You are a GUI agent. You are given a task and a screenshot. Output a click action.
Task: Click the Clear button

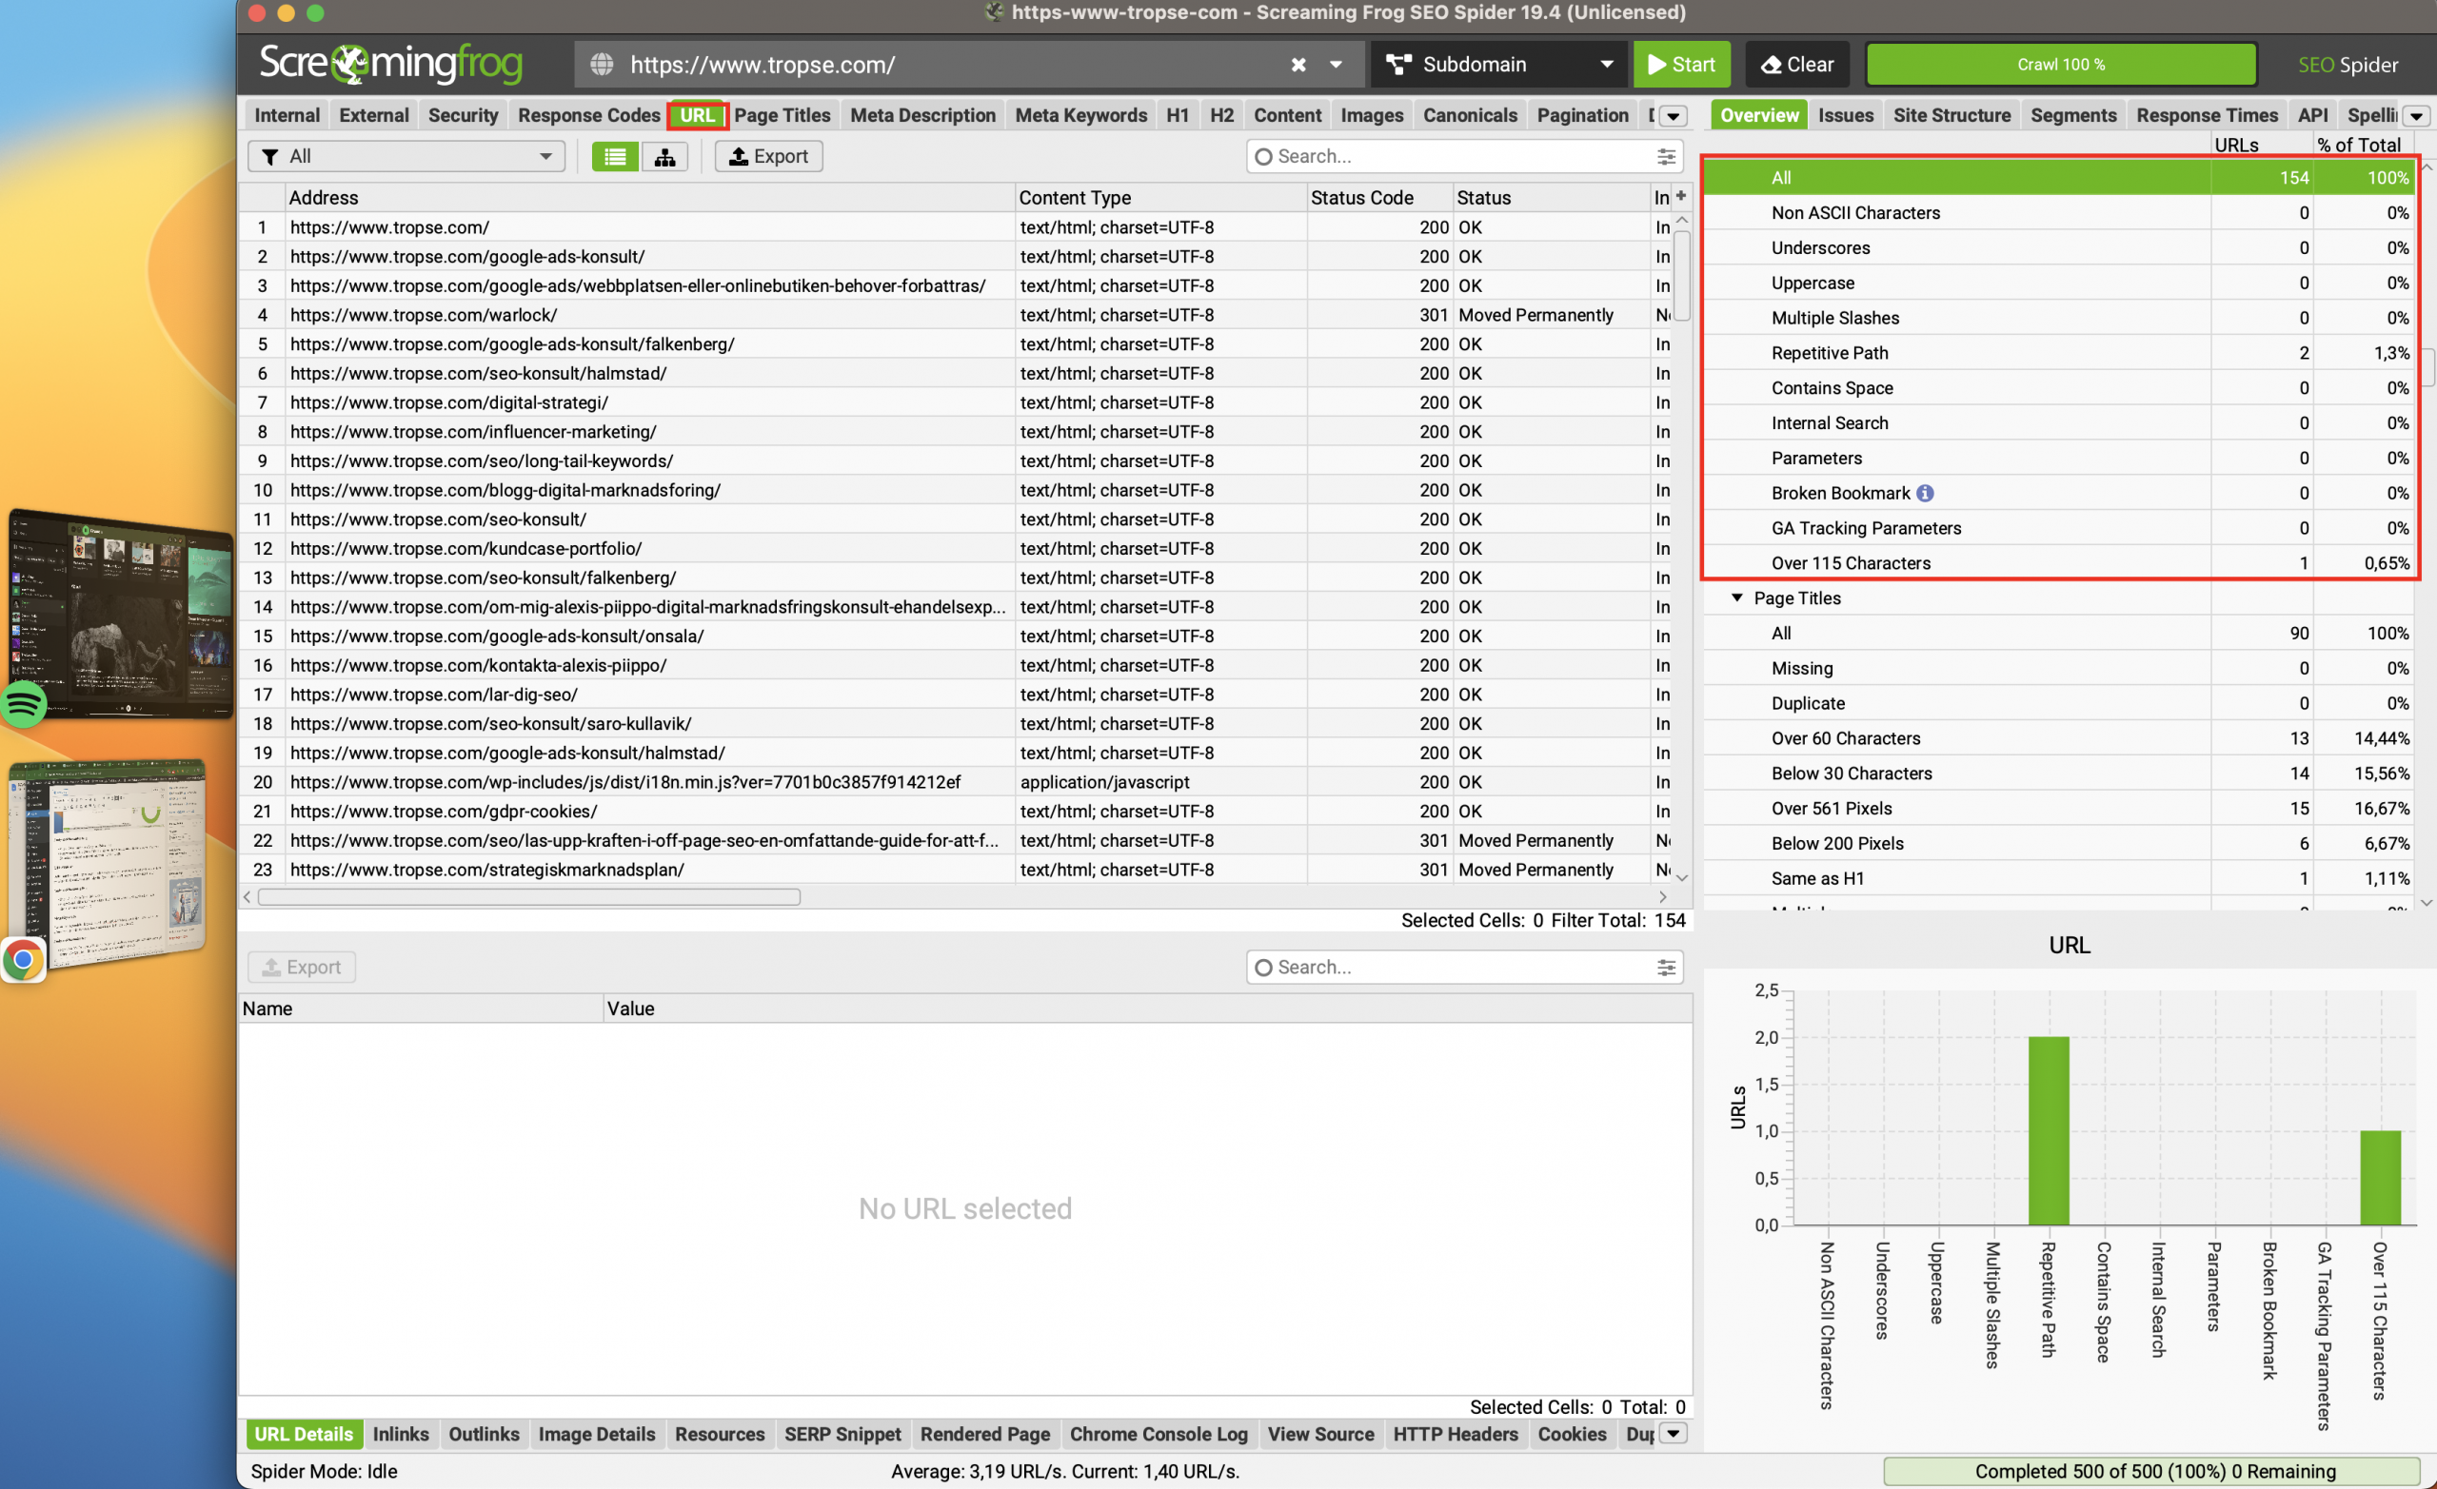[x=1798, y=65]
